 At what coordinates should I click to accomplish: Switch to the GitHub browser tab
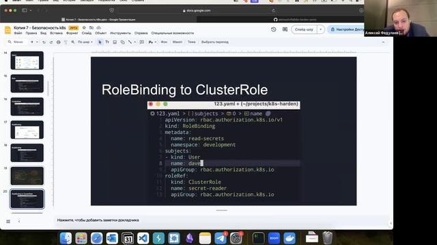pos(280,20)
